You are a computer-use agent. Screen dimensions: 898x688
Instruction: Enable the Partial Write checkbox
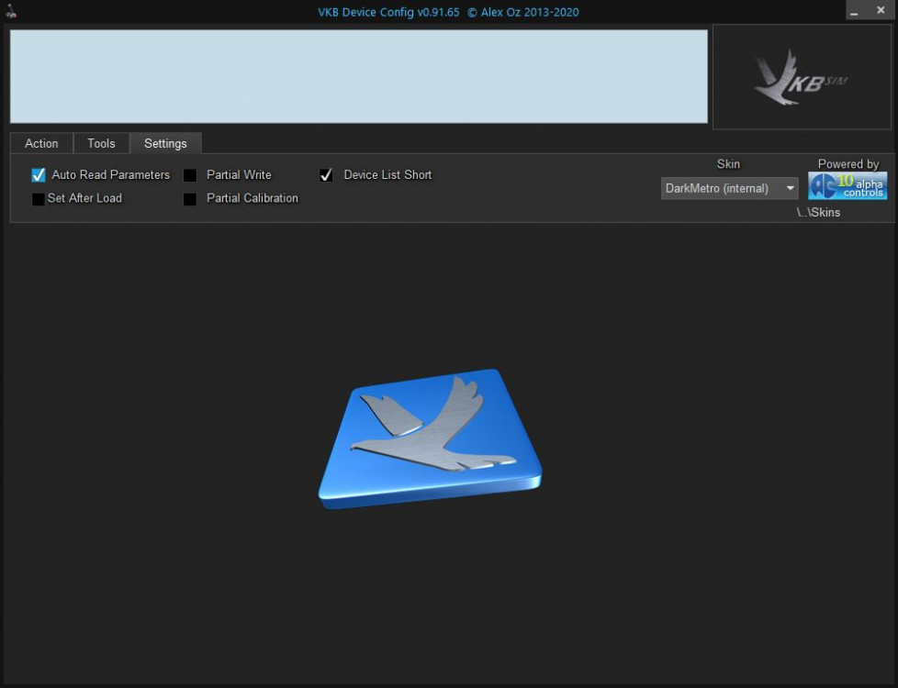click(x=190, y=175)
